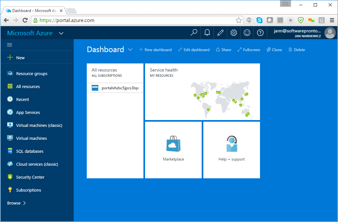Open portal settings gear
The width and height of the screenshot is (338, 222).
click(234, 33)
